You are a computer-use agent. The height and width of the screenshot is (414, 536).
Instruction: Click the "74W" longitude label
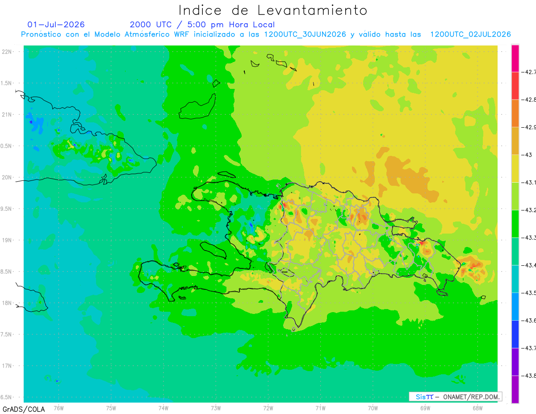coord(163,408)
